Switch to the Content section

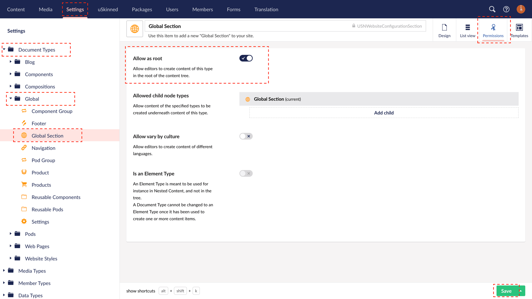(16, 9)
